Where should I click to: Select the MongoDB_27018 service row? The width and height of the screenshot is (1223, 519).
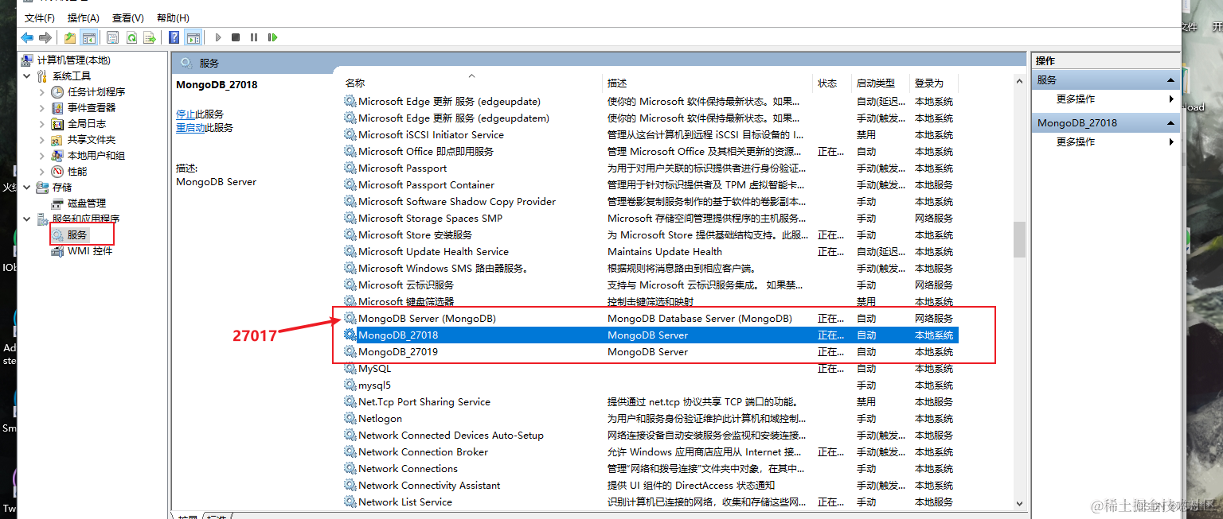[x=650, y=335]
